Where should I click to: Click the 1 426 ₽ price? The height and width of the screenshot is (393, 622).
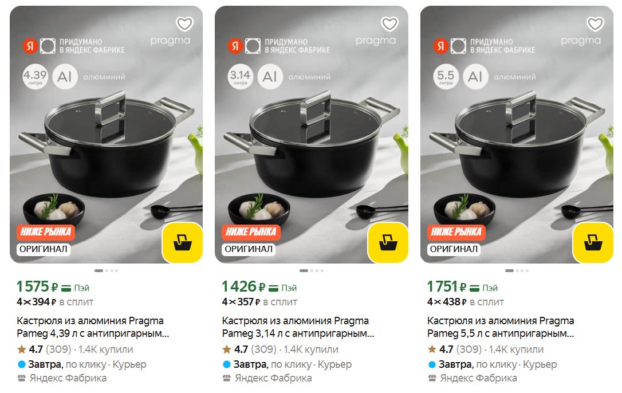[243, 286]
